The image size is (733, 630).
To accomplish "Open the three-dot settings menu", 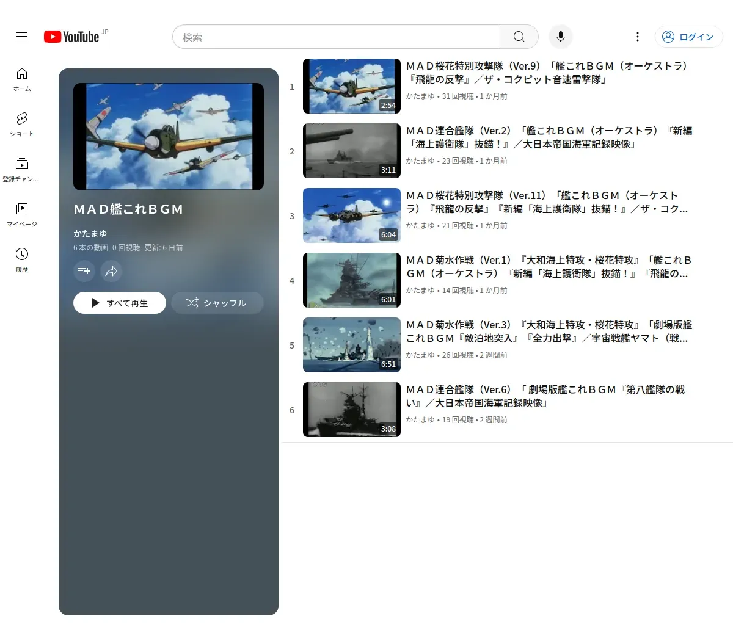I will pos(637,37).
